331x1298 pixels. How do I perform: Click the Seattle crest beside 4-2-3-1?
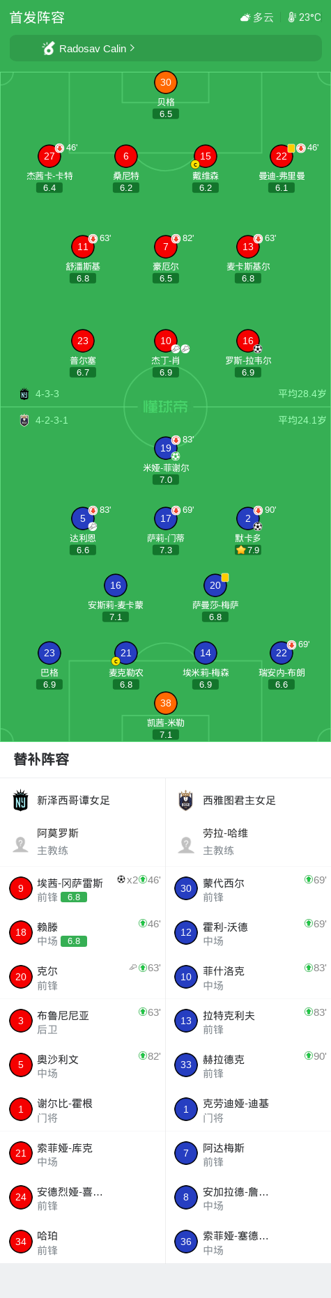coord(24,420)
